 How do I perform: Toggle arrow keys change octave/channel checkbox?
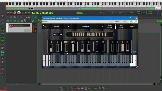79,8
